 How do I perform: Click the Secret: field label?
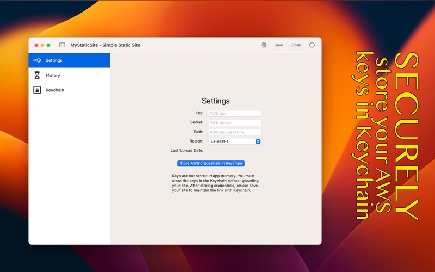(x=197, y=122)
